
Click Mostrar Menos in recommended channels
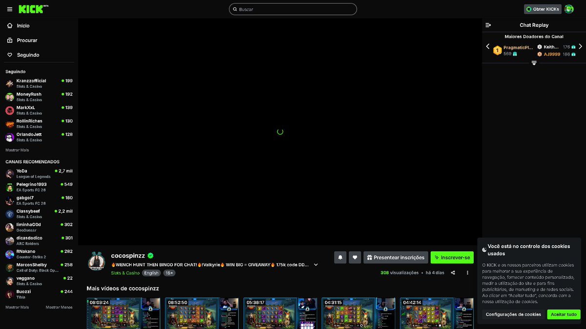59,307
